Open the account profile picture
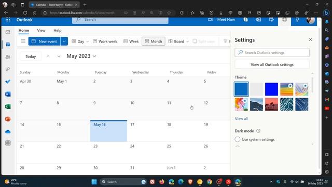This screenshot has height=187, width=332. (310, 20)
